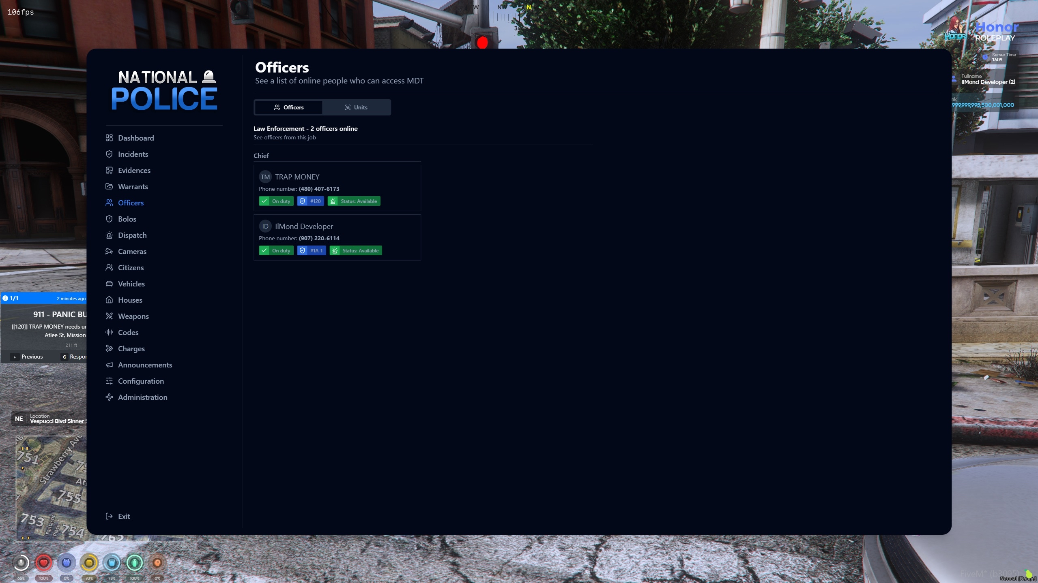Click the Codes waveform icon
The width and height of the screenshot is (1038, 583).
[109, 332]
